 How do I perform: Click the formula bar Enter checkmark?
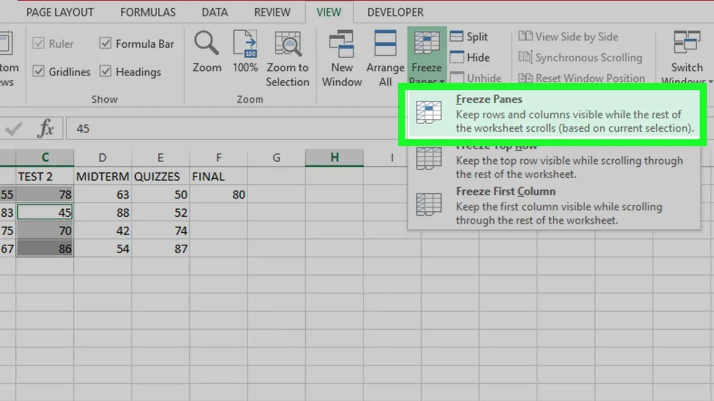pos(13,128)
